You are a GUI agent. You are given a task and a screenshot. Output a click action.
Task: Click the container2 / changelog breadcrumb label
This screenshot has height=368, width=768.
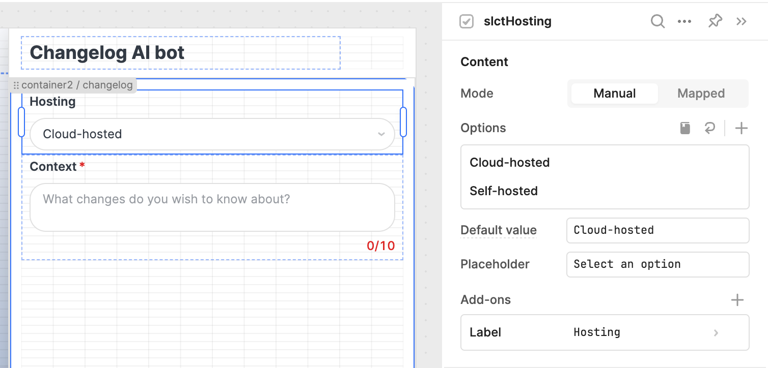(x=77, y=85)
